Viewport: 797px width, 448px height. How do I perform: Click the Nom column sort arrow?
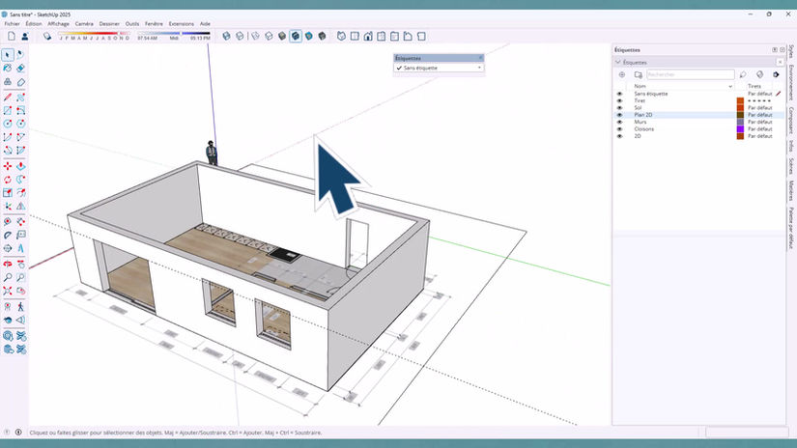(730, 86)
